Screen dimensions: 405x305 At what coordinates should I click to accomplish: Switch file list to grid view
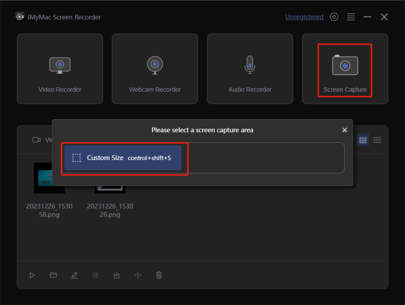pyautogui.click(x=363, y=140)
